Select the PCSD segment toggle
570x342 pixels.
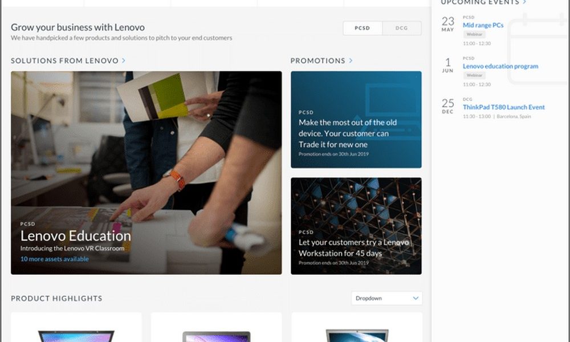pyautogui.click(x=363, y=28)
